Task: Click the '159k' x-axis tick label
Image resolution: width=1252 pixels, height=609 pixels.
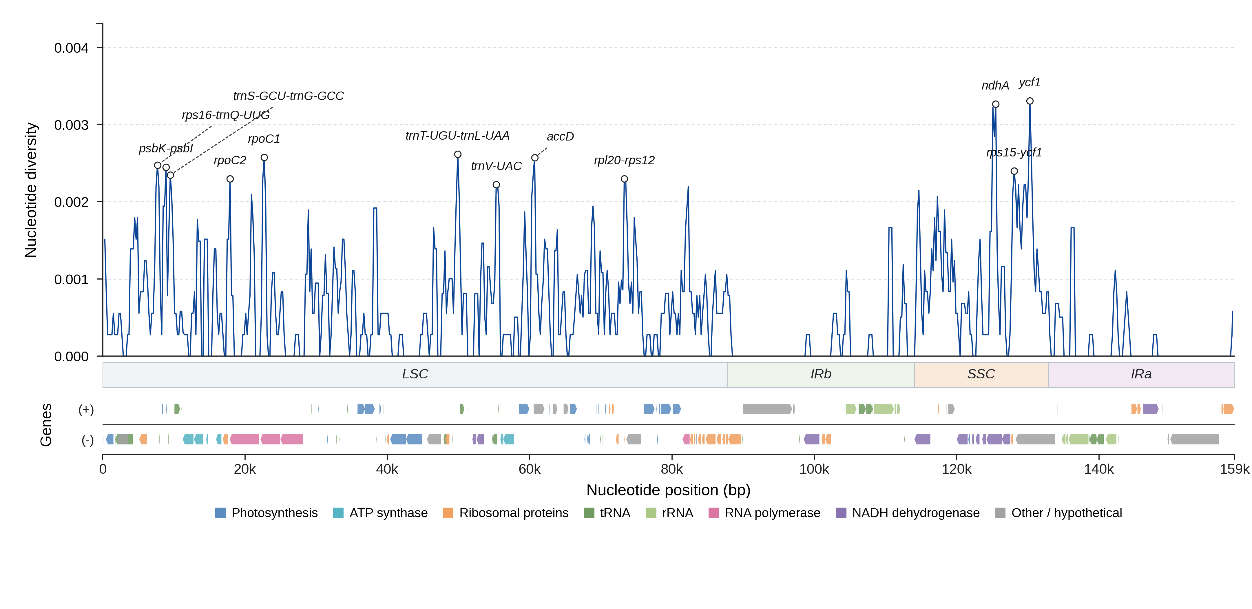Action: point(1235,469)
